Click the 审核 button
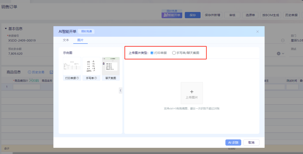 (232, 15)
